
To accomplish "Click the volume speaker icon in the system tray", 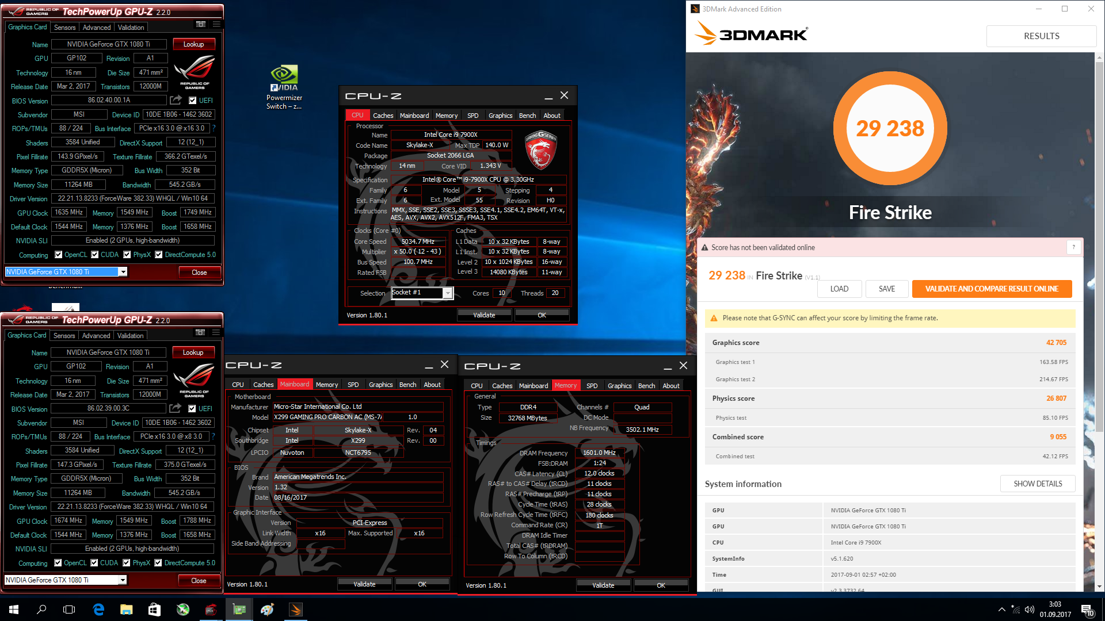I will point(1030,609).
